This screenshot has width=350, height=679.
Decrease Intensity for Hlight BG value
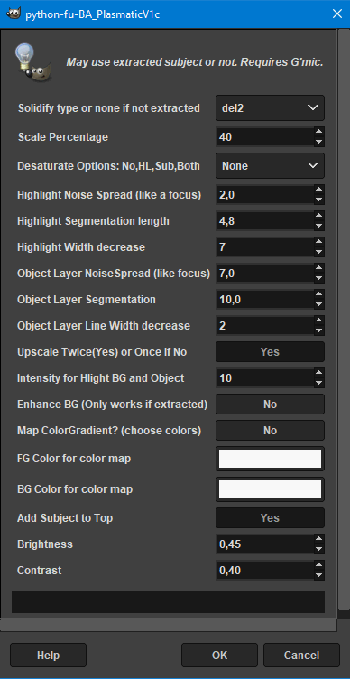coord(318,383)
